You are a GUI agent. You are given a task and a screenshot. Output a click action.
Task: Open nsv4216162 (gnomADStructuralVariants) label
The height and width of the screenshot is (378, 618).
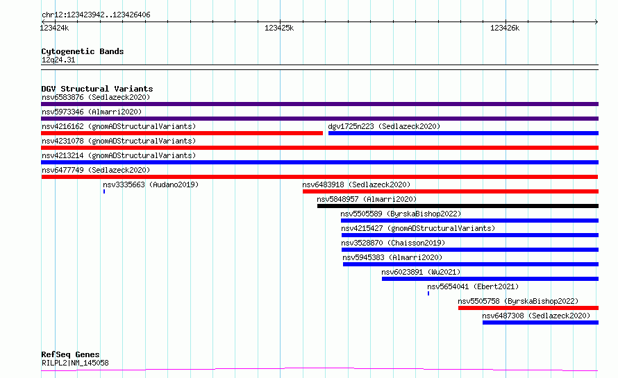119,126
